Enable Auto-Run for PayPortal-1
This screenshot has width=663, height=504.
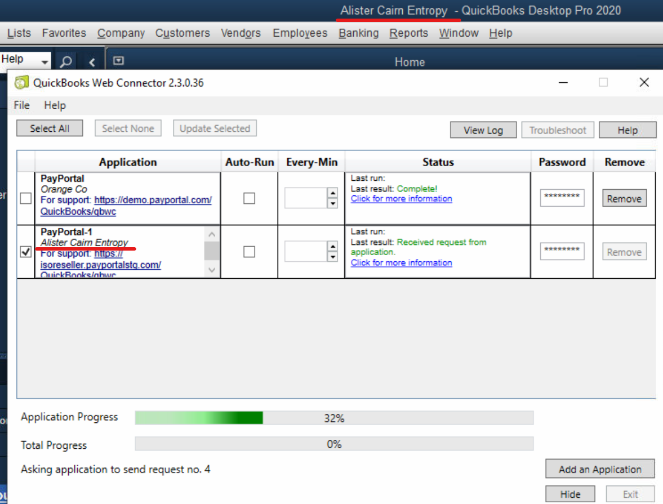tap(249, 252)
